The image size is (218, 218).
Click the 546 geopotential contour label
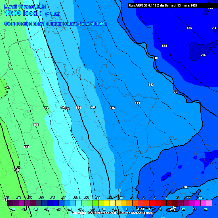click(112, 108)
